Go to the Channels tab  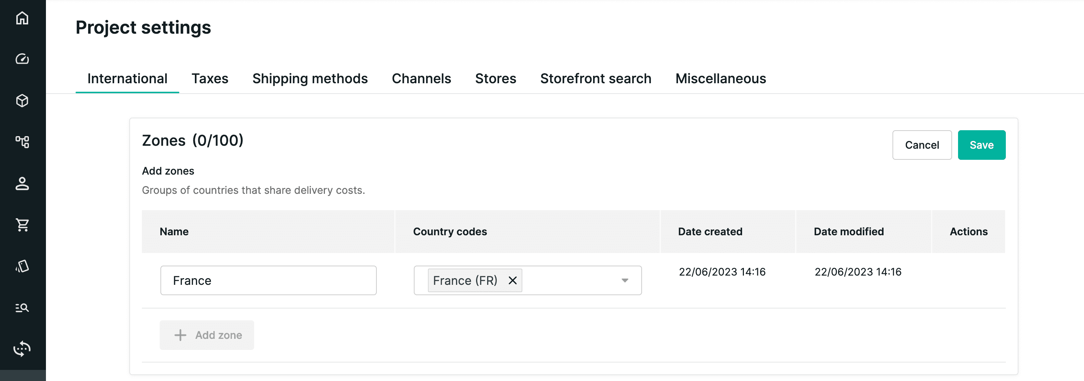[421, 78]
